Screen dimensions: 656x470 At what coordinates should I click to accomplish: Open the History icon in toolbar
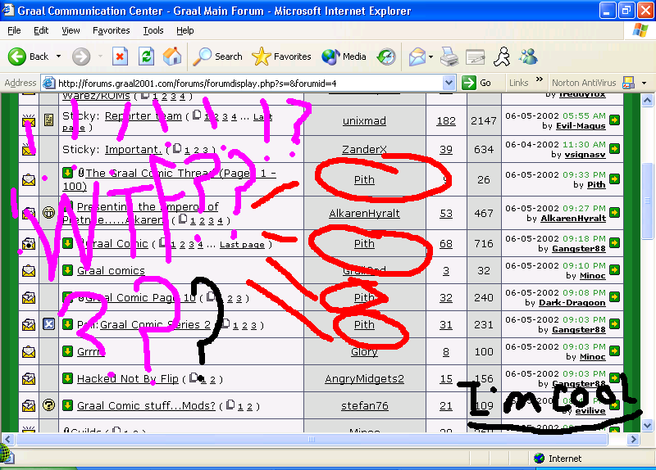tap(386, 56)
